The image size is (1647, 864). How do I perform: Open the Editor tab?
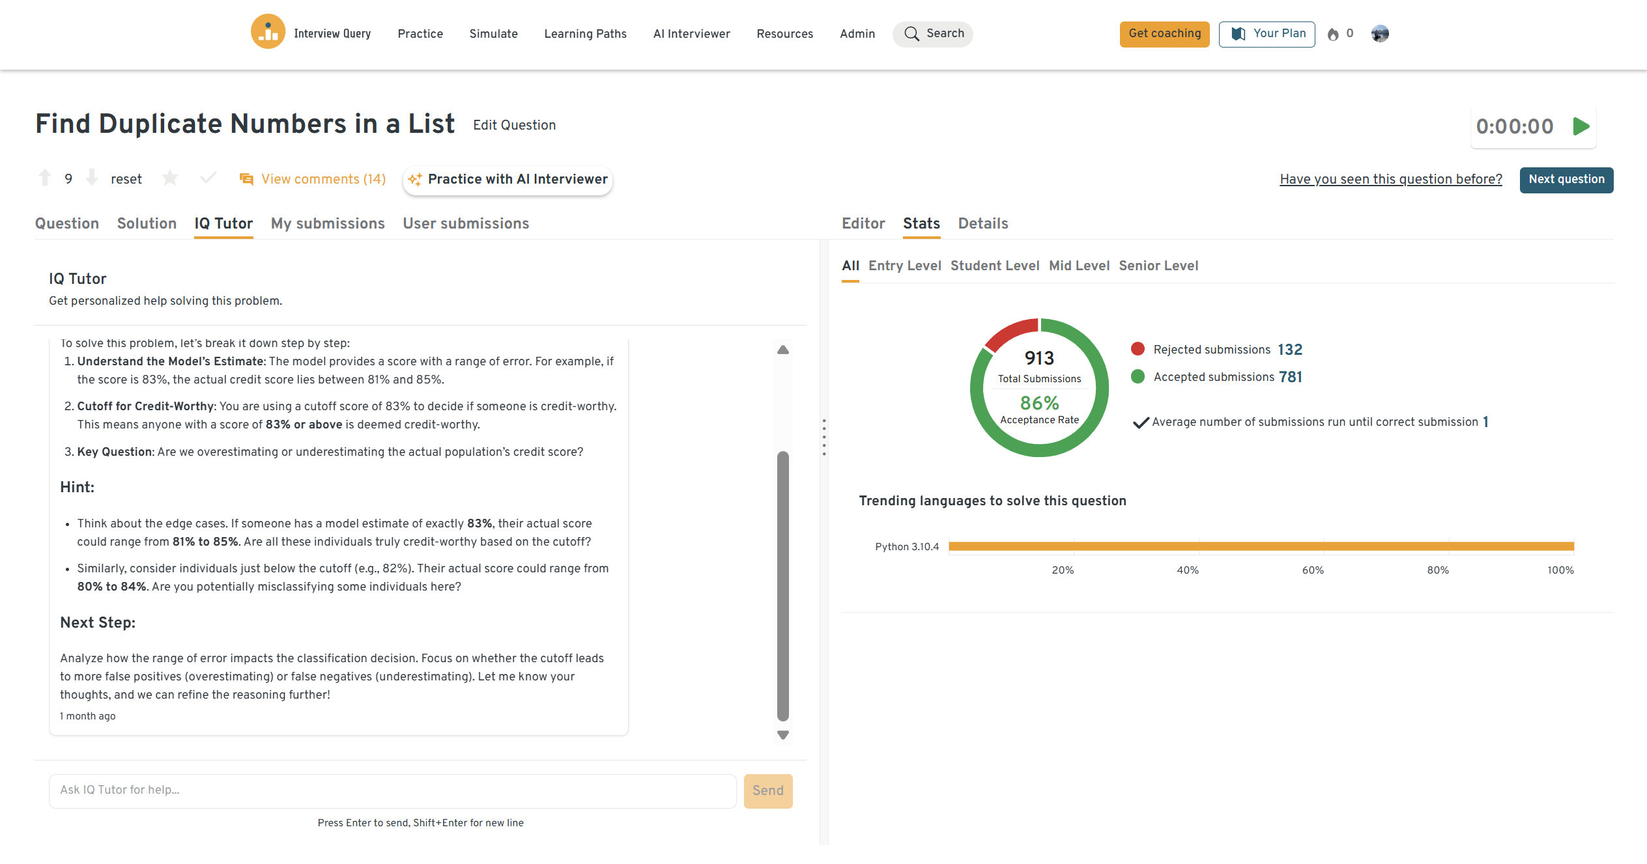tap(863, 223)
